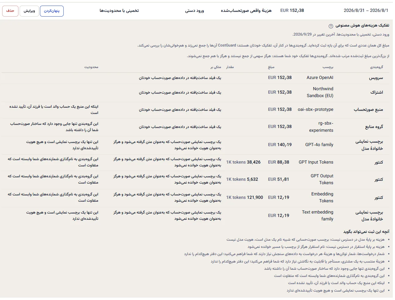The height and width of the screenshot is (300, 395).
Task: Click the آنچه این ثبت نمی‌تواند بگوید heading
Action: [x=366, y=232]
